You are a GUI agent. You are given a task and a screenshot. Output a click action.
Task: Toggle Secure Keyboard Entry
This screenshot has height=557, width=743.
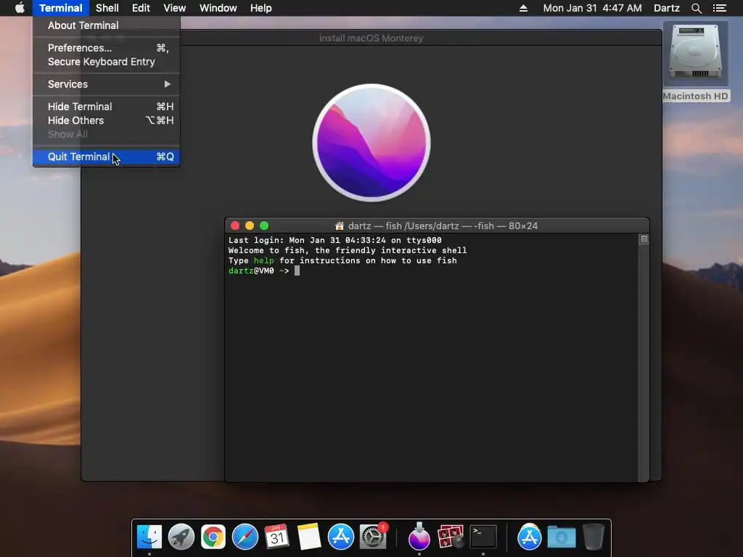(107, 62)
